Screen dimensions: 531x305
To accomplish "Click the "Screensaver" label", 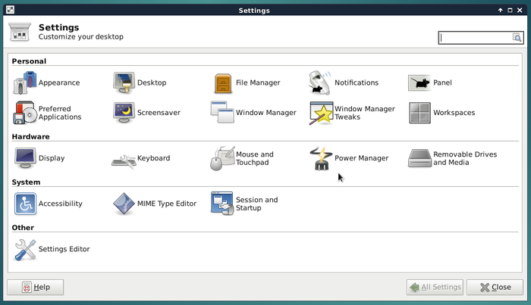I will 159,113.
